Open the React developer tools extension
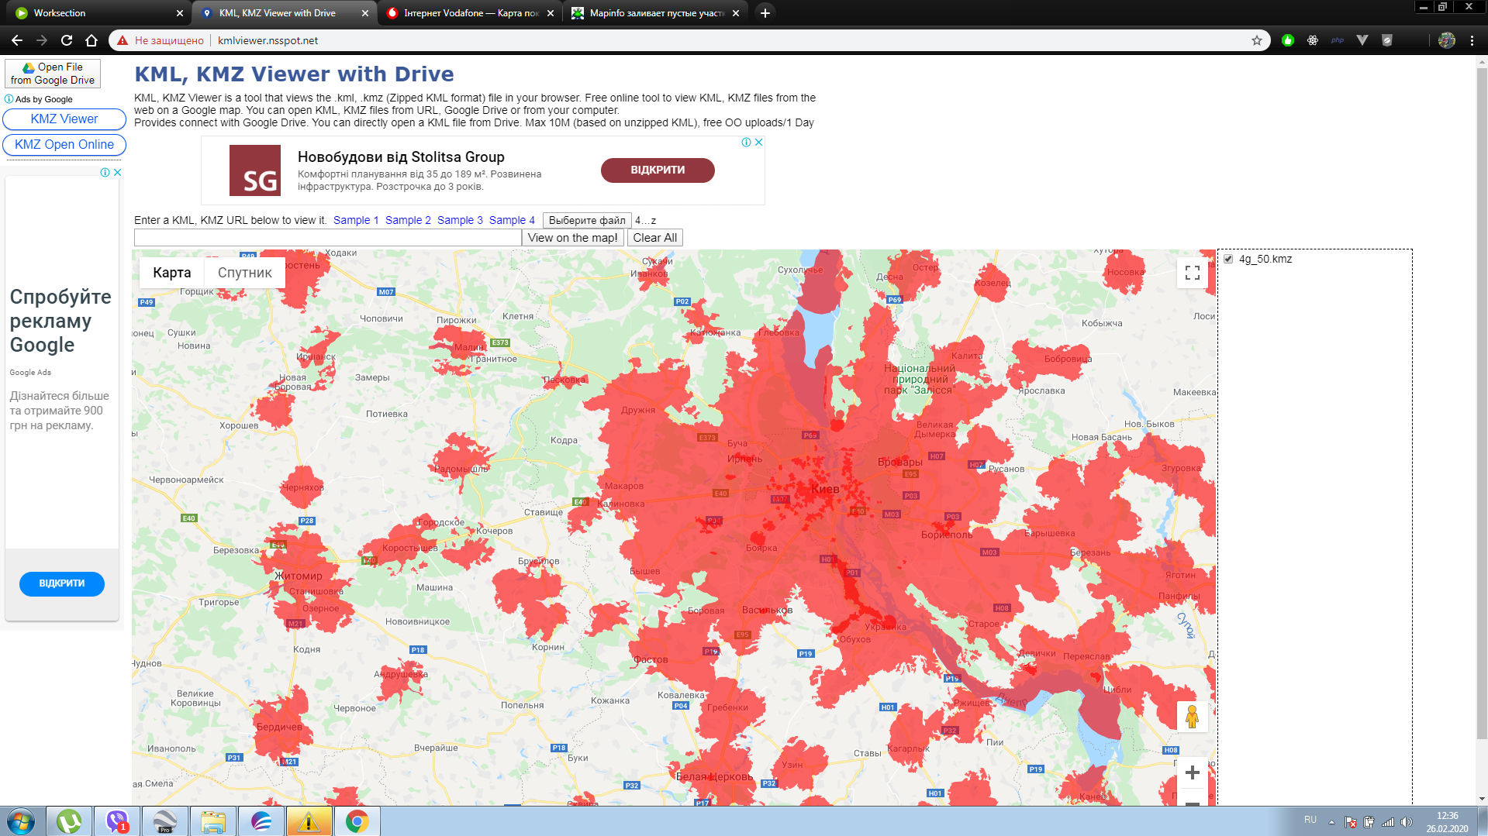The height and width of the screenshot is (836, 1488). coord(1313,40)
